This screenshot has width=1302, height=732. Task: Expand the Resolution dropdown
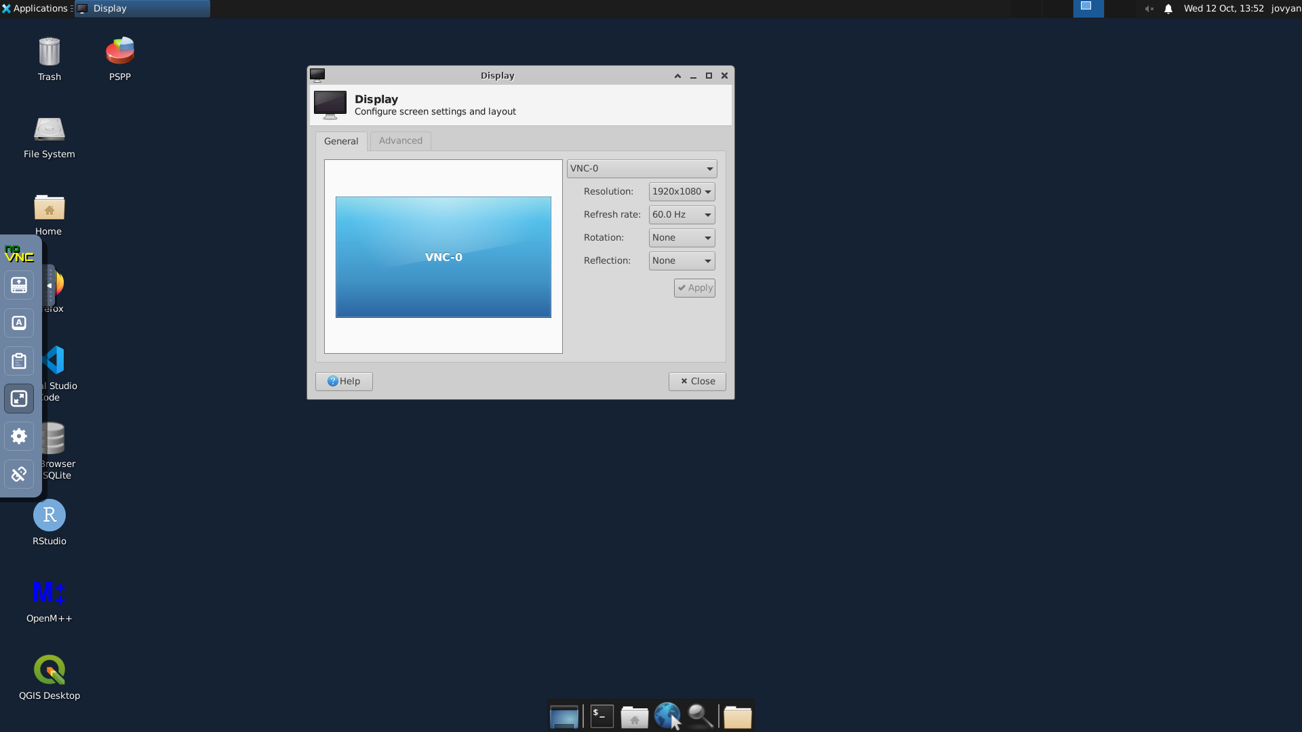(682, 192)
